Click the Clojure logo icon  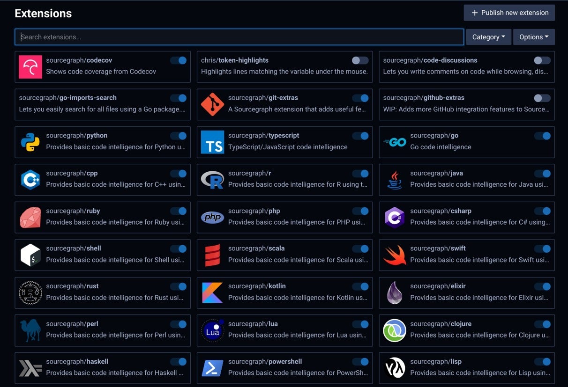pos(395,330)
